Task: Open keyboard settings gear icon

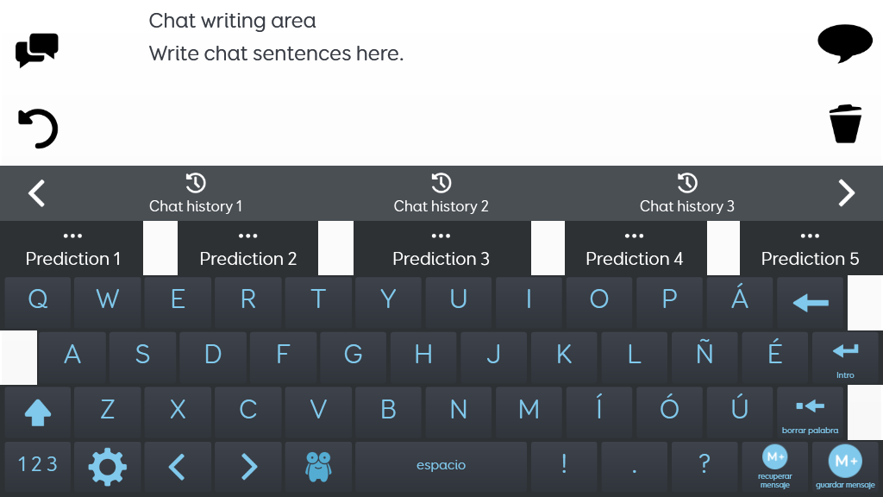Action: [x=108, y=467]
